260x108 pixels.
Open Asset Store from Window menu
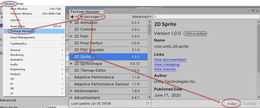(34, 26)
